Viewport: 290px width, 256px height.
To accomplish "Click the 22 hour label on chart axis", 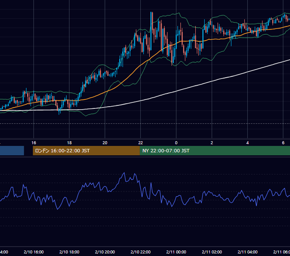I will click(141, 143).
